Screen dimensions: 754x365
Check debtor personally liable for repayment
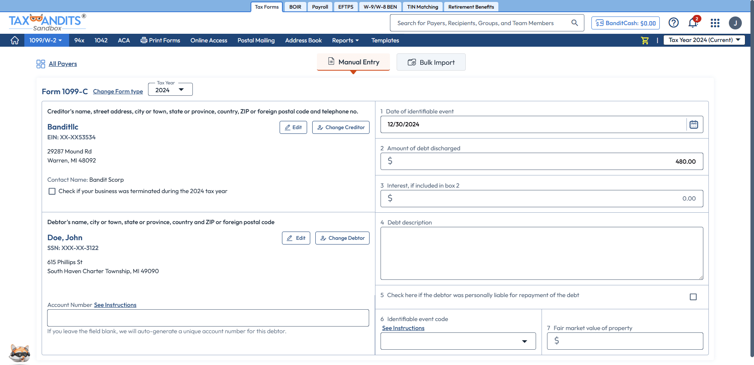(693, 297)
